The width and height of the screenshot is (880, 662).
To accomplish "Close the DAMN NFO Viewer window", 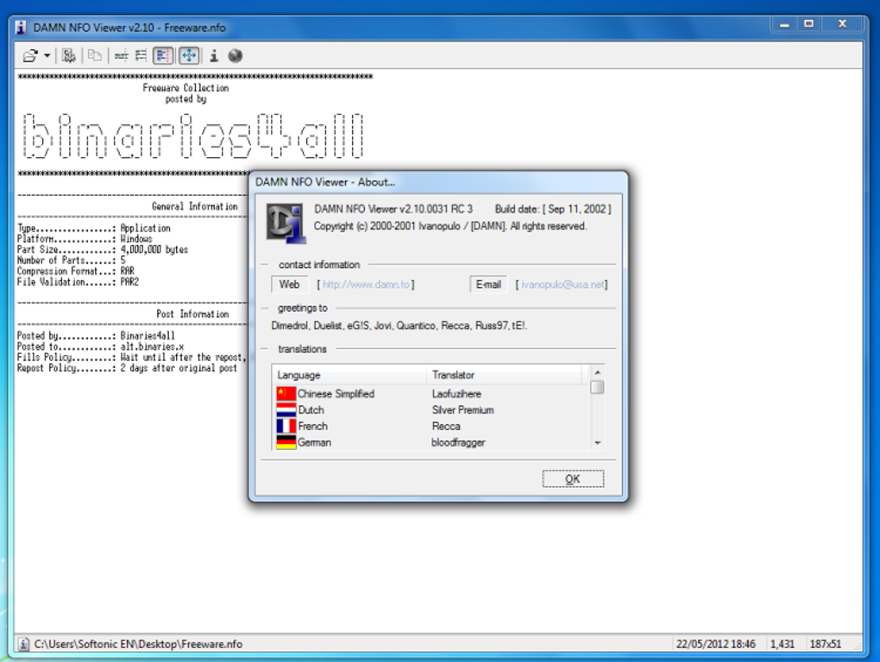I will point(842,24).
